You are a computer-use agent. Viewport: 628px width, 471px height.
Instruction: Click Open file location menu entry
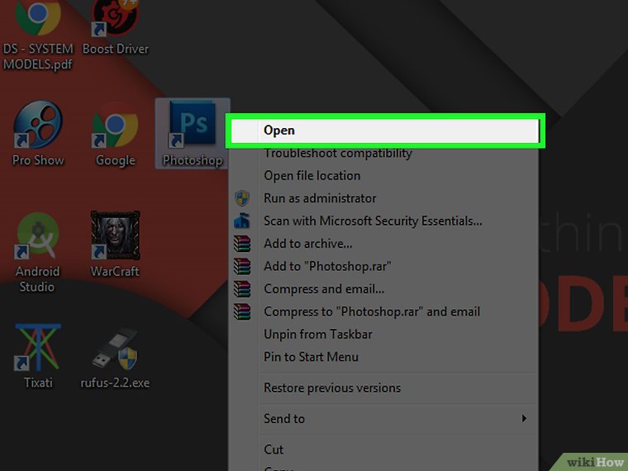coord(312,175)
